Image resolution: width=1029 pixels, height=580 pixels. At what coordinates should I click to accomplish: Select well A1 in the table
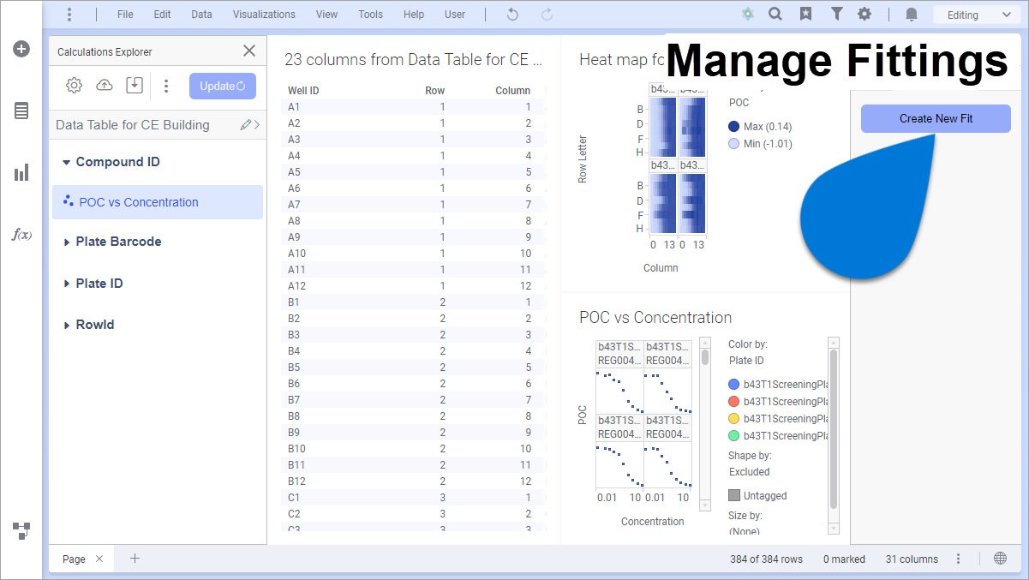click(294, 107)
